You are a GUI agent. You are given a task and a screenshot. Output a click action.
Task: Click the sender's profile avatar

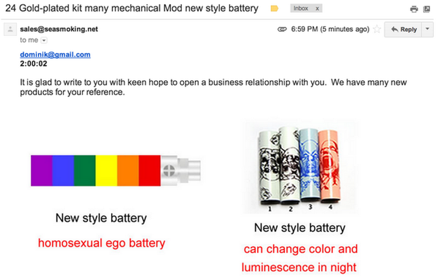tap(10, 30)
